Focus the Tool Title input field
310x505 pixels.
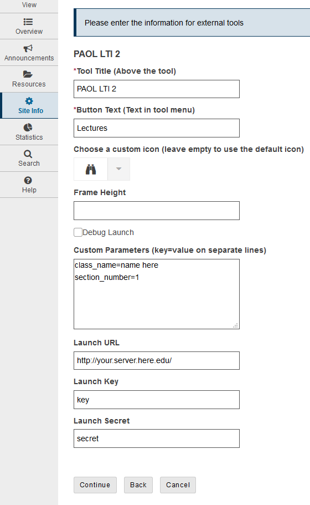(157, 89)
